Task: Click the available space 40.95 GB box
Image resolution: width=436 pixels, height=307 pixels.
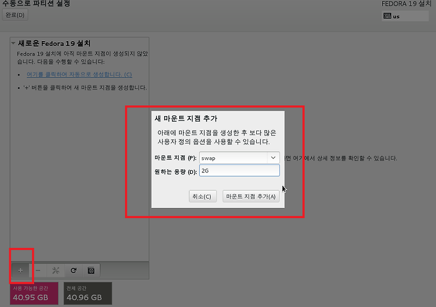Action: point(34,293)
